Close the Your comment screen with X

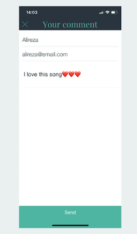point(25,24)
